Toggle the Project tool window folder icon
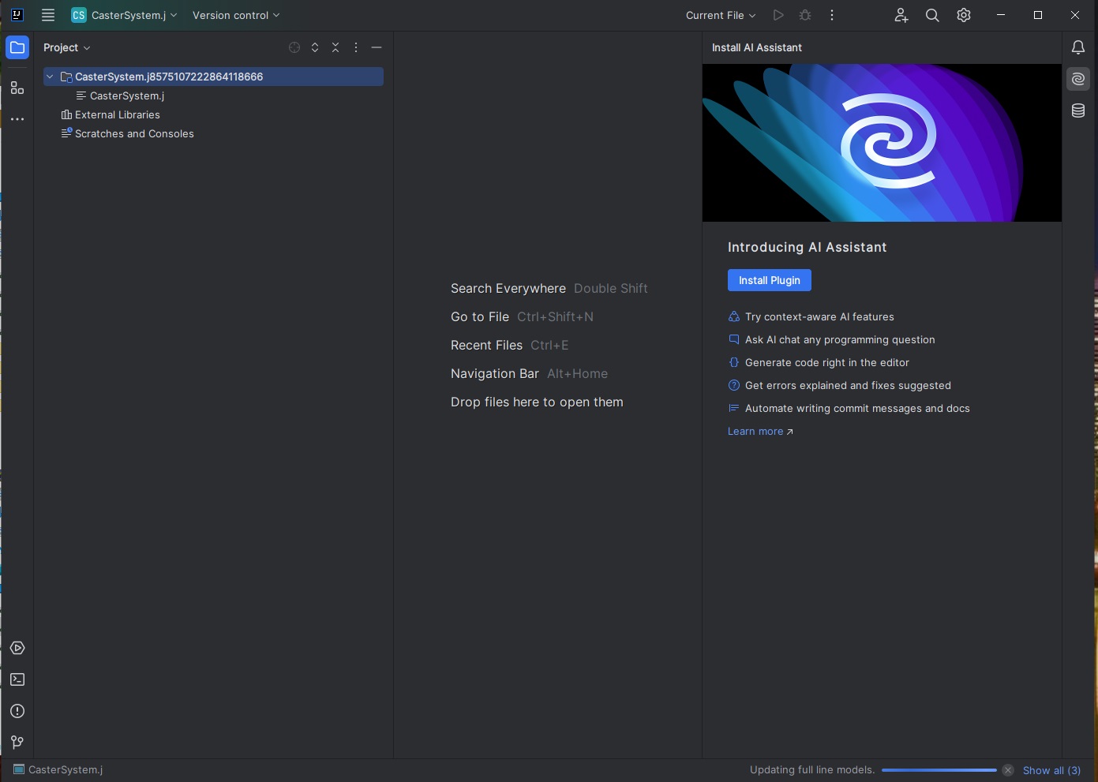Image resolution: width=1098 pixels, height=782 pixels. coord(17,47)
